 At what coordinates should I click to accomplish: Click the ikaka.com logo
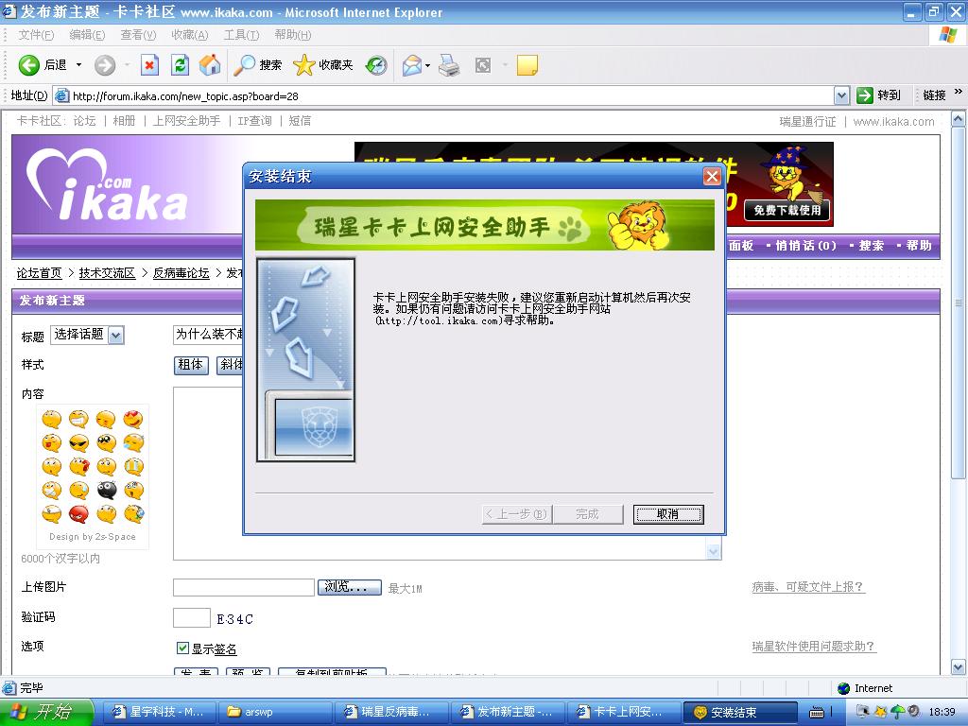point(108,184)
